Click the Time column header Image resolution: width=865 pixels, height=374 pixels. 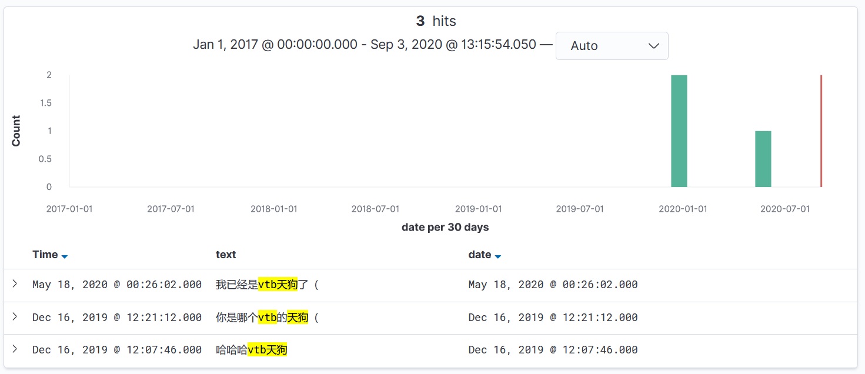(x=45, y=255)
